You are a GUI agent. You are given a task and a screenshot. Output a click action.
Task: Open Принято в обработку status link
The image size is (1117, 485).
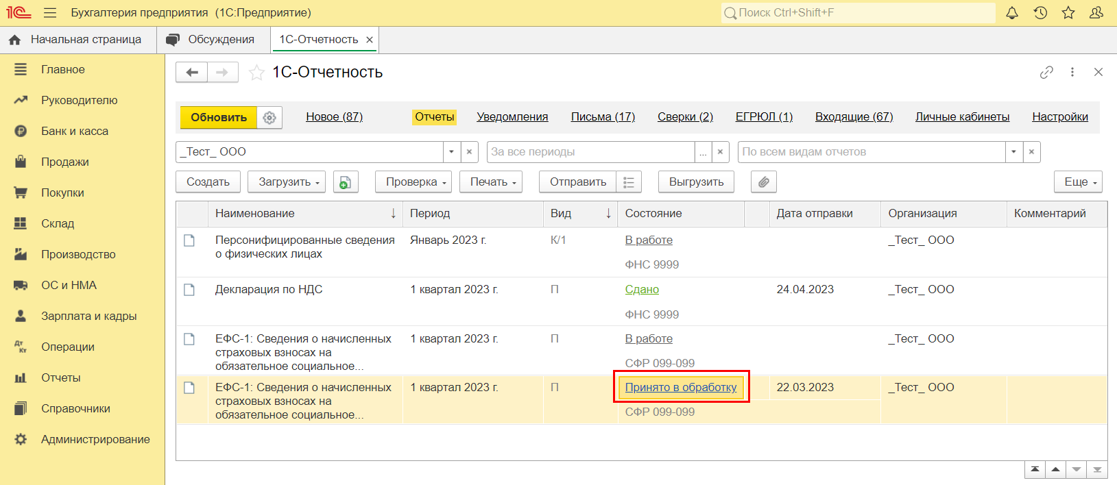[x=681, y=388]
